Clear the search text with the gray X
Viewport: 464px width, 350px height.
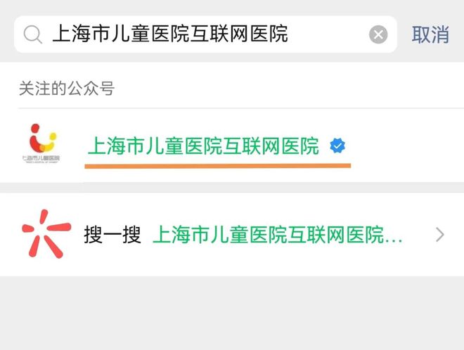[x=378, y=34]
